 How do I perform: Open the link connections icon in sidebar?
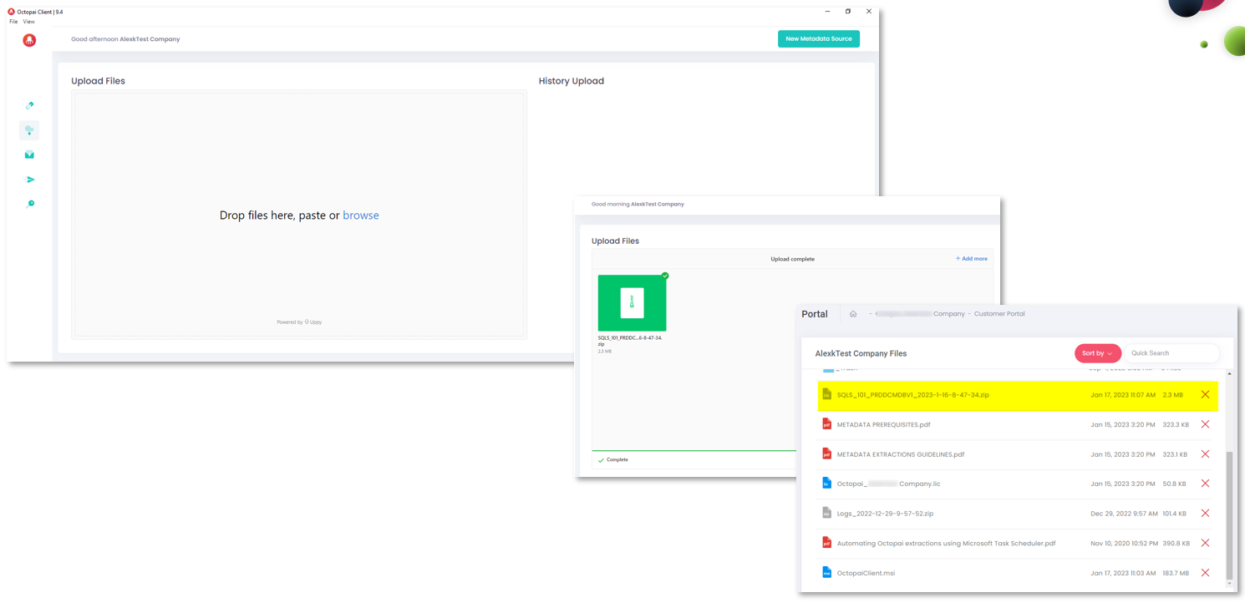(29, 106)
